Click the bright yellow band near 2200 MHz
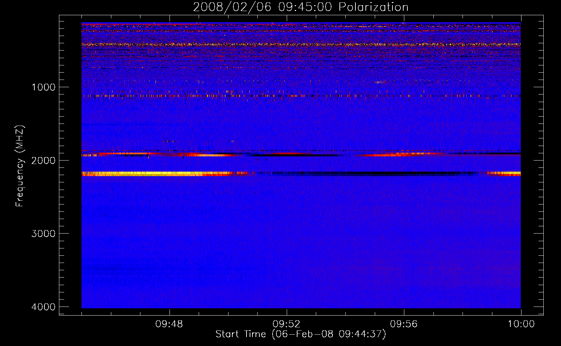 [x=156, y=174]
